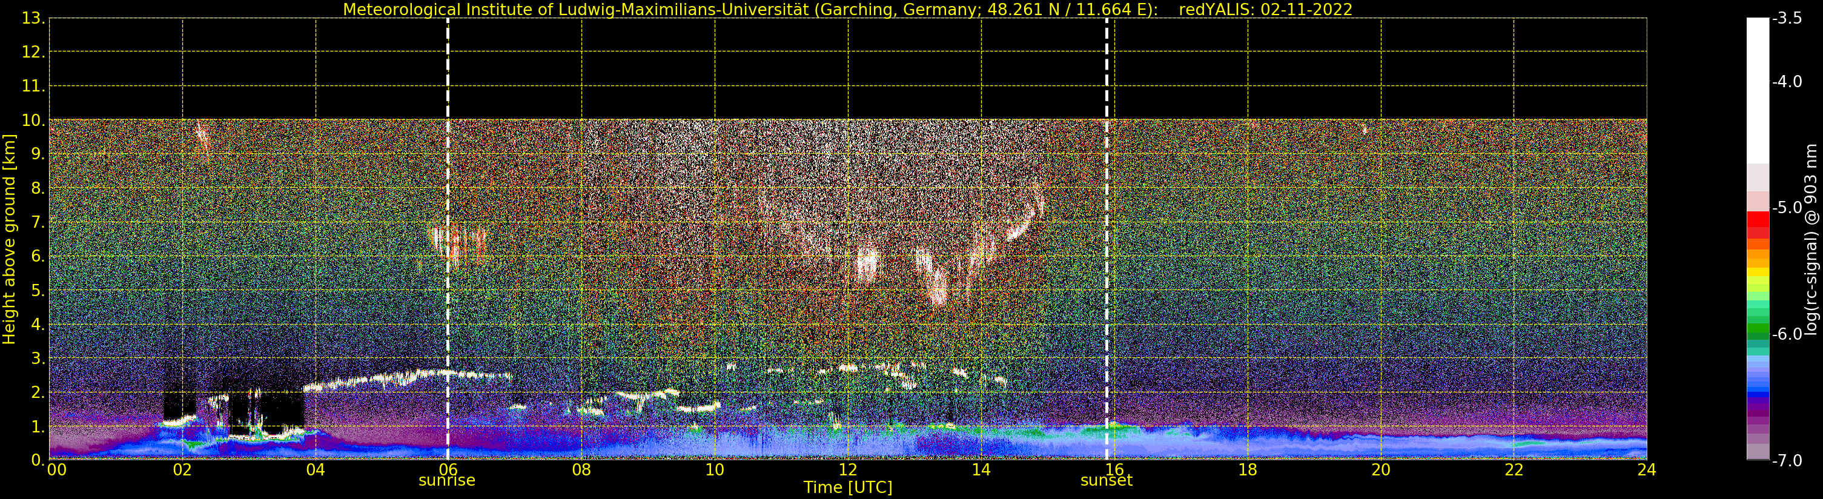Click the 'sunrise' label below the axis
1823x499 pixels.
tap(447, 481)
